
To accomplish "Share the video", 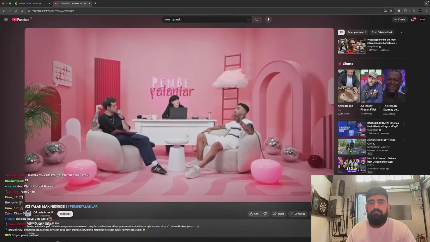I will pyautogui.click(x=278, y=214).
